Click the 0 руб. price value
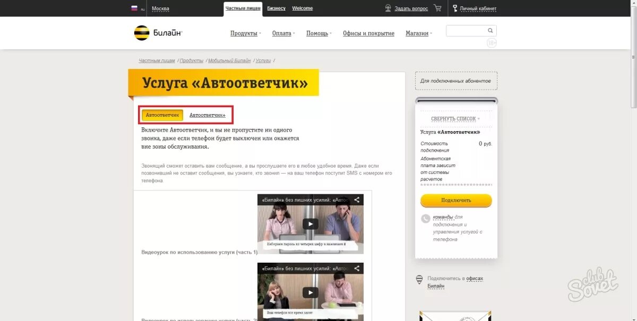 click(x=485, y=144)
